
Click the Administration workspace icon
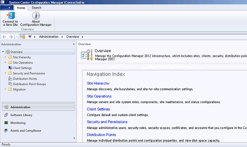(6, 107)
